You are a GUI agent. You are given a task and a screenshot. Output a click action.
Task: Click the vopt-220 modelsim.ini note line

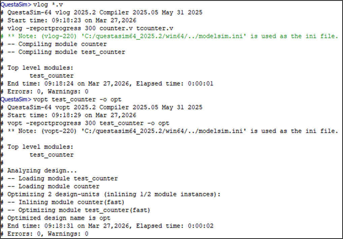click(172, 131)
